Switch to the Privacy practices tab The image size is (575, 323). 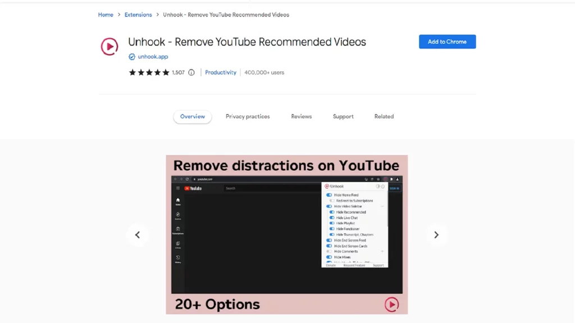[248, 117]
